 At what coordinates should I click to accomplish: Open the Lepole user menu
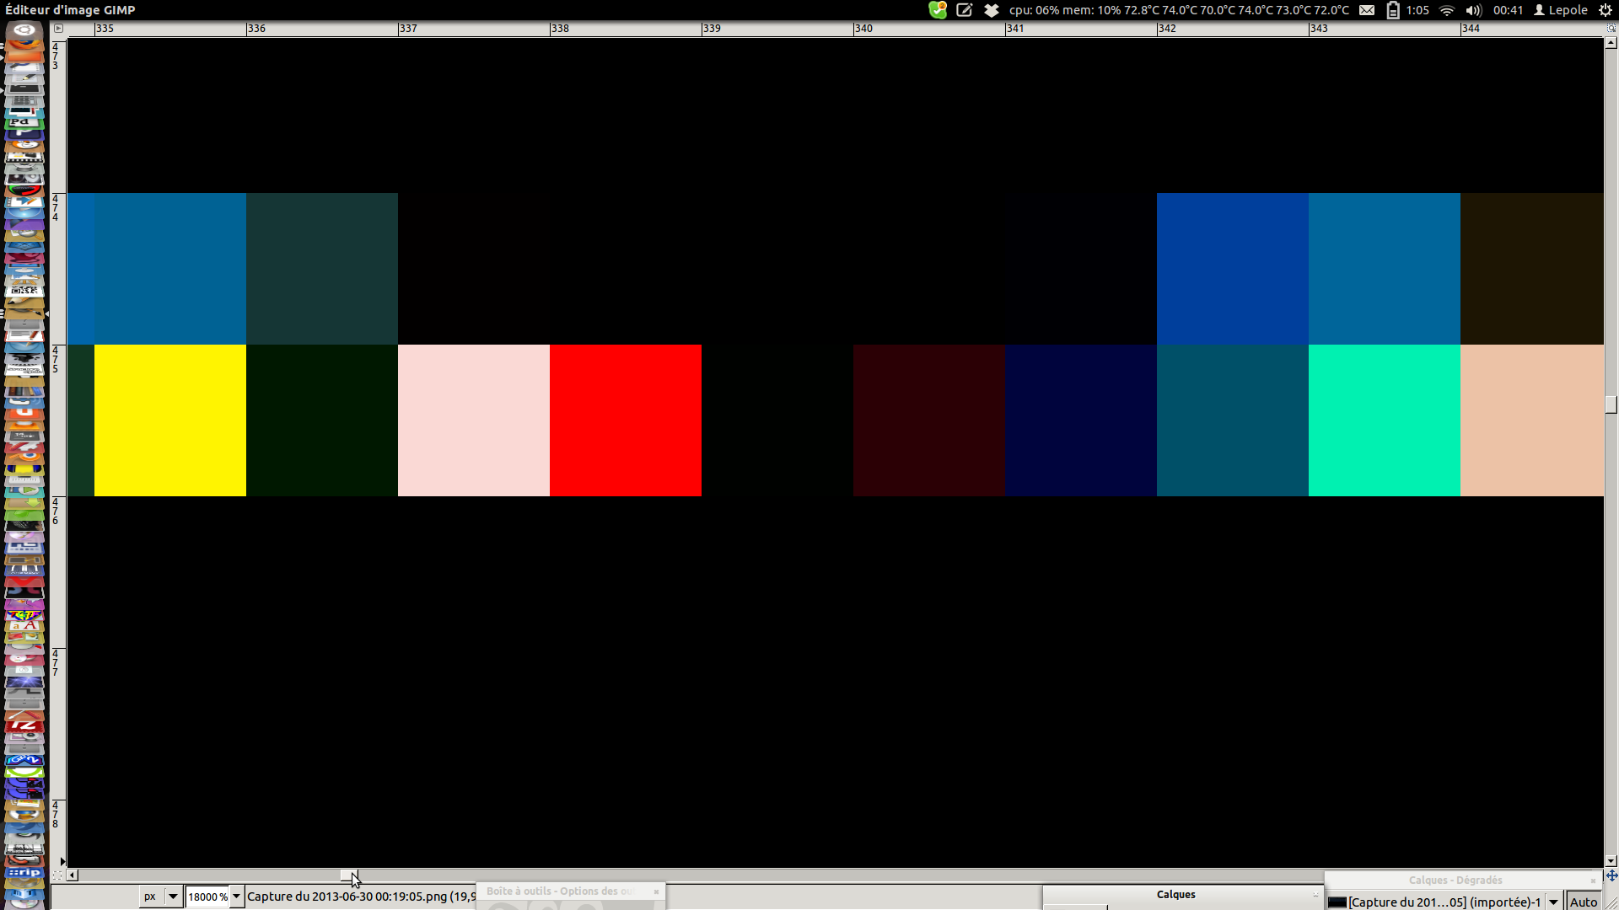pyautogui.click(x=1561, y=10)
